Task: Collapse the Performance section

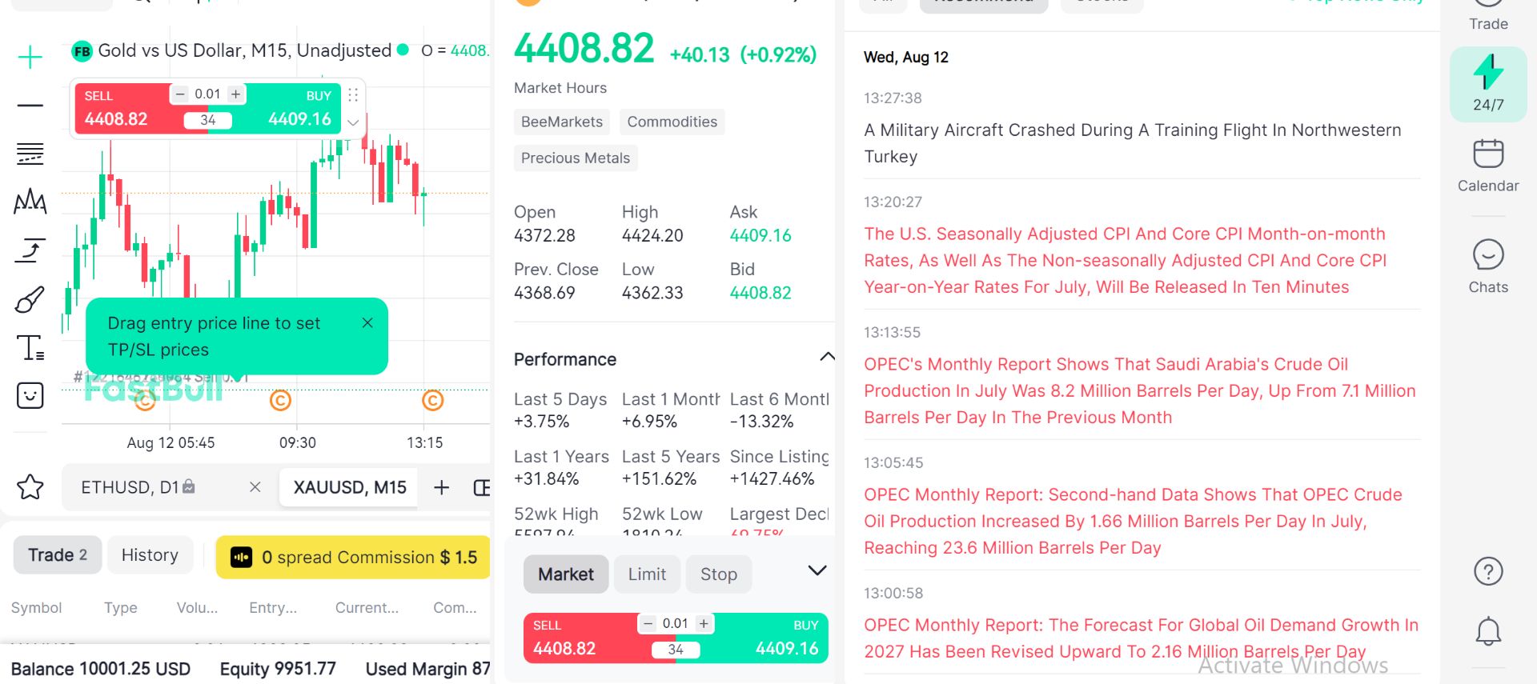Action: click(x=827, y=357)
